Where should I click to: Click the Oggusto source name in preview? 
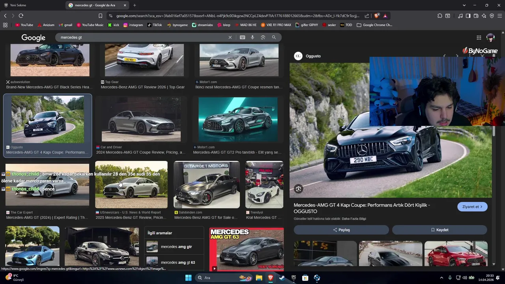[313, 56]
